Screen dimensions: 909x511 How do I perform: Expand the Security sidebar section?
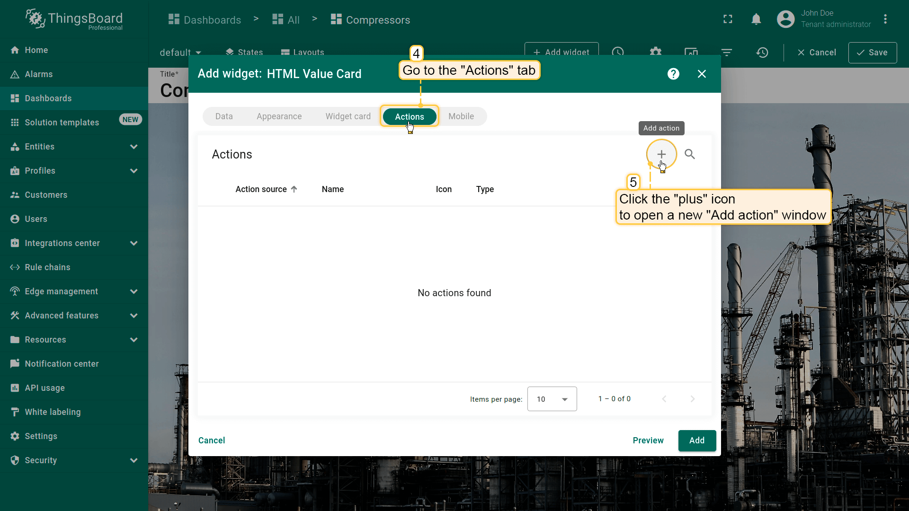[134, 460]
